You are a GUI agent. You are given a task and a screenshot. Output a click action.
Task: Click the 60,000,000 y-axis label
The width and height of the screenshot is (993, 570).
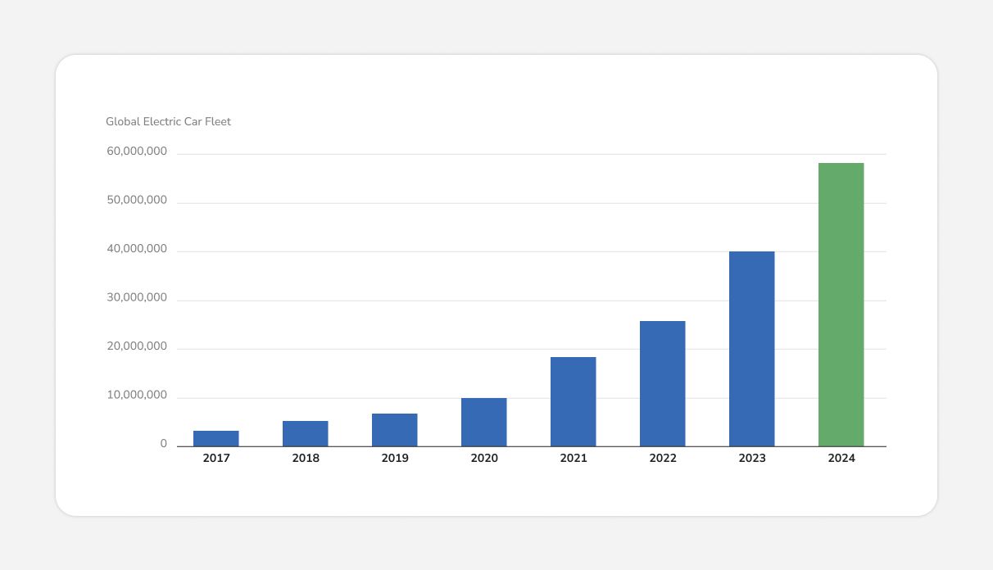(x=137, y=152)
